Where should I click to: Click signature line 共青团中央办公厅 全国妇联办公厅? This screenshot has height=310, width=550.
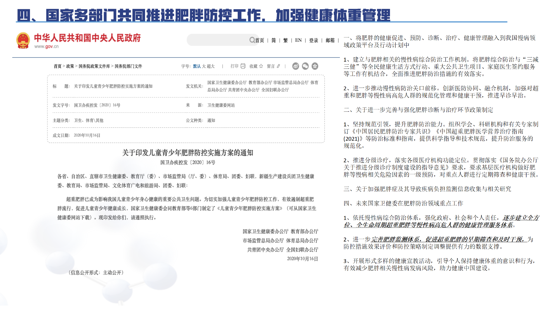coord(283,250)
